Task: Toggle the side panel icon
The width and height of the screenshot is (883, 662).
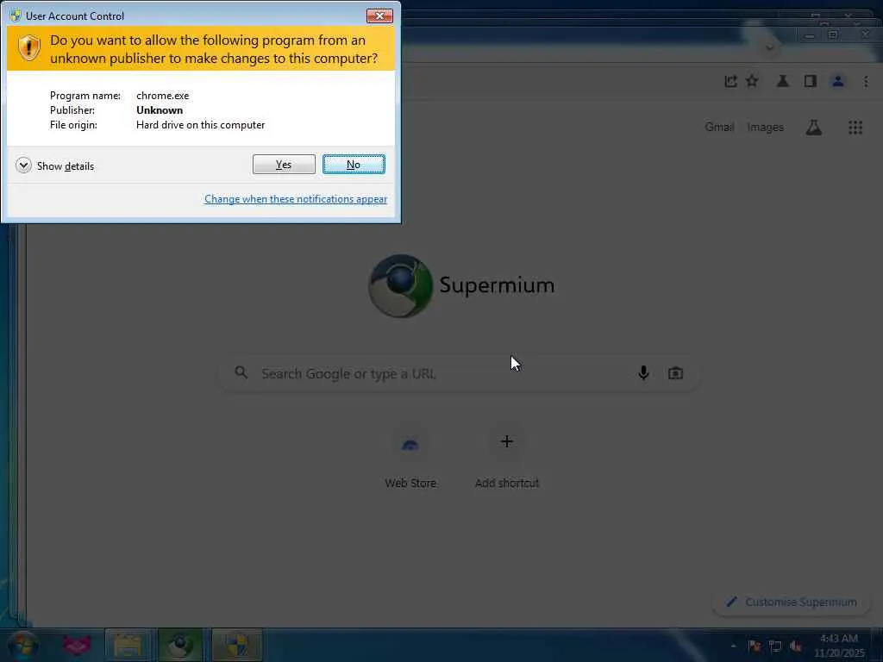Action: (811, 82)
